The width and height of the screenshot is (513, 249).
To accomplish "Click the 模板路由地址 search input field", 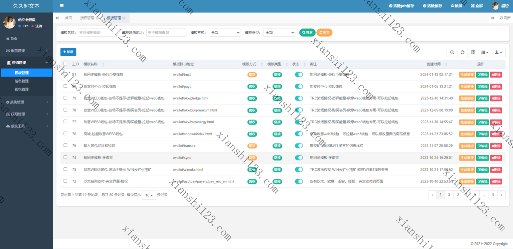I will [x=166, y=33].
